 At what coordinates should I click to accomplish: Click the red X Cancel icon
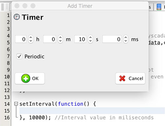pyautogui.click(x=122, y=78)
